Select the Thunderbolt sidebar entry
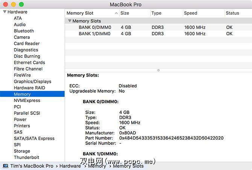Image resolution: width=252 pixels, height=170 pixels. click(27, 157)
